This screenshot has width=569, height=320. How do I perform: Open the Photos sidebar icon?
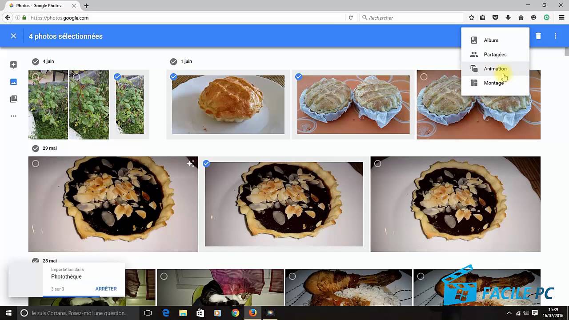[x=13, y=82]
